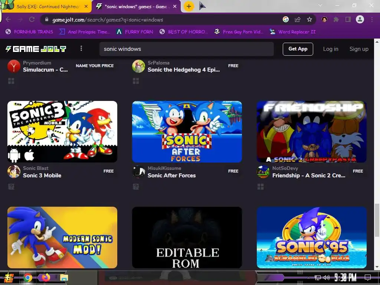Open the Simulacrum - C... game title
The width and height of the screenshot is (380, 285).
tap(45, 70)
